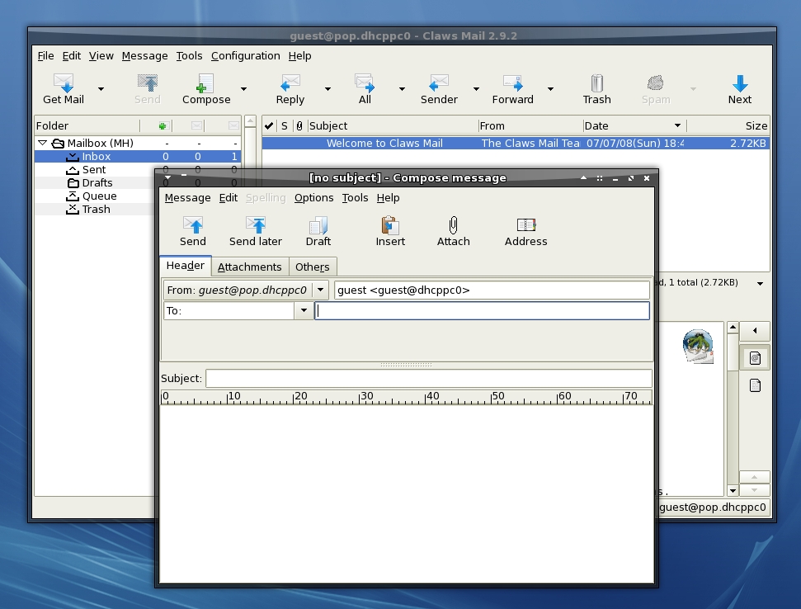Open the Date column sort arrow
This screenshot has width=801, height=609.
[677, 125]
